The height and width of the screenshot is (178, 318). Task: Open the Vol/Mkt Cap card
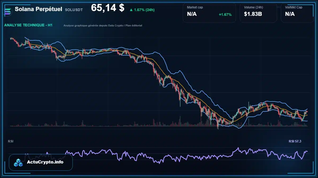click(297, 13)
